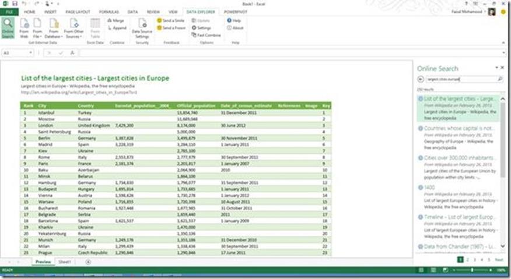Screen dimensions: 511x279
Task: Click the zoom slider handle
Action: click(x=473, y=270)
